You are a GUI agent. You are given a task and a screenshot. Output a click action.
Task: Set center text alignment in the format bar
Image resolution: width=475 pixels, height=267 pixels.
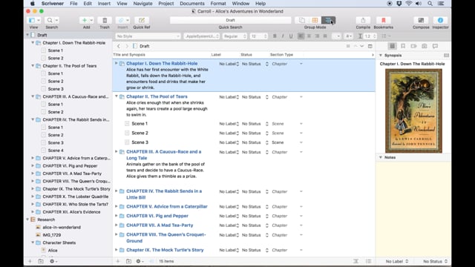tap(309, 36)
